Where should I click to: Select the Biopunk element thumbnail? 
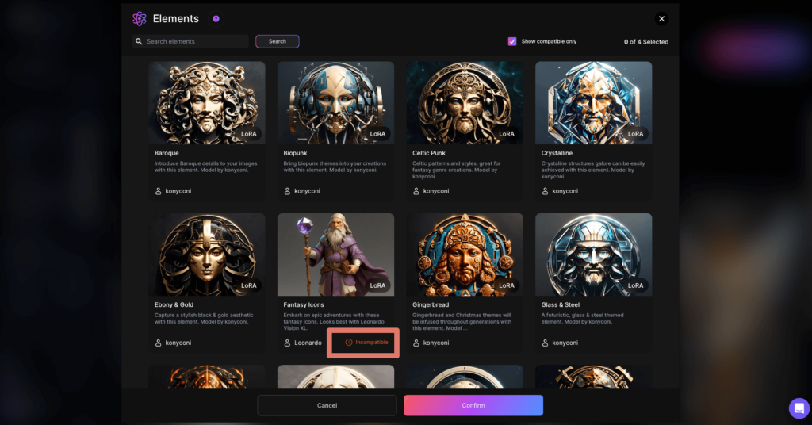point(335,102)
